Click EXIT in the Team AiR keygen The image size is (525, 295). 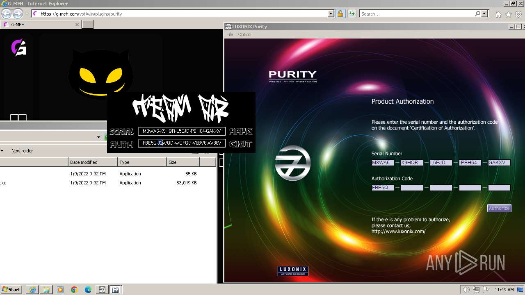click(241, 144)
